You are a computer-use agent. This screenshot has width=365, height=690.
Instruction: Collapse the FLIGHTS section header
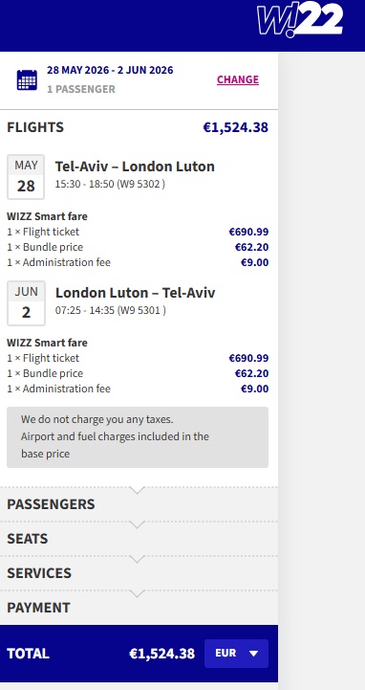coord(138,127)
